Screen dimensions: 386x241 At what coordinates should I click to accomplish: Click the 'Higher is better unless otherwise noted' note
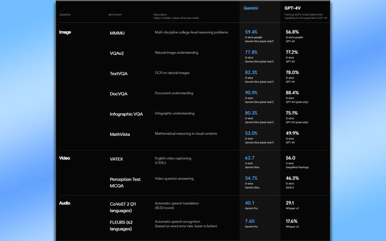click(176, 18)
